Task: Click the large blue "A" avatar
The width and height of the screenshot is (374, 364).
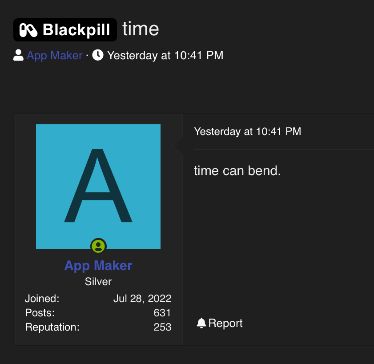Action: 98,186
